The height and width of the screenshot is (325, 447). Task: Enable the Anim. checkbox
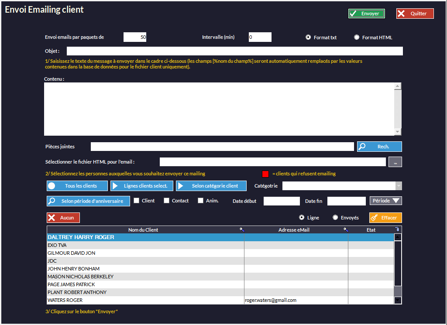point(200,201)
